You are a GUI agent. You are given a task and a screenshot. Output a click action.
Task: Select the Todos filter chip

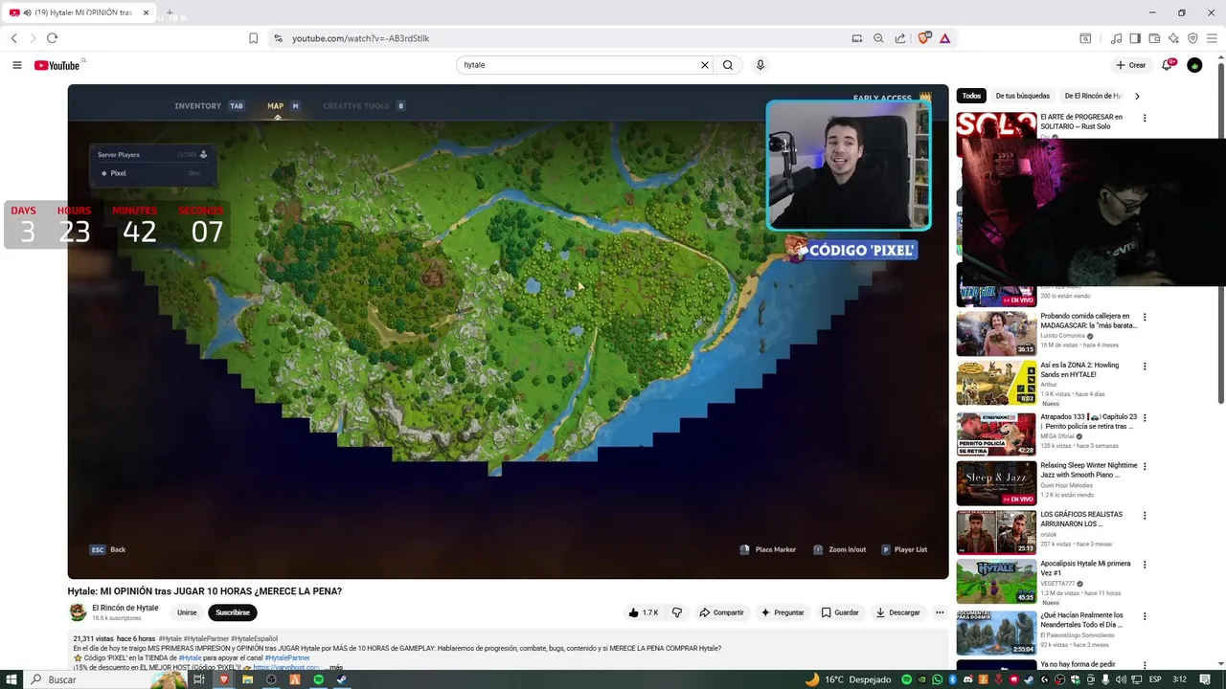coord(971,96)
